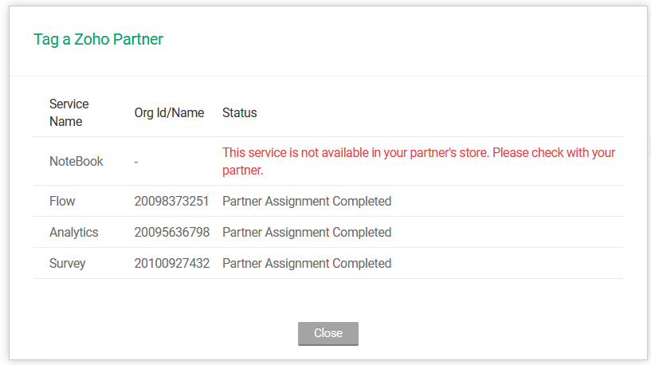Click the 'Tag a Zoho Partner' dialog title
This screenshot has height=365, width=651.
coord(98,39)
